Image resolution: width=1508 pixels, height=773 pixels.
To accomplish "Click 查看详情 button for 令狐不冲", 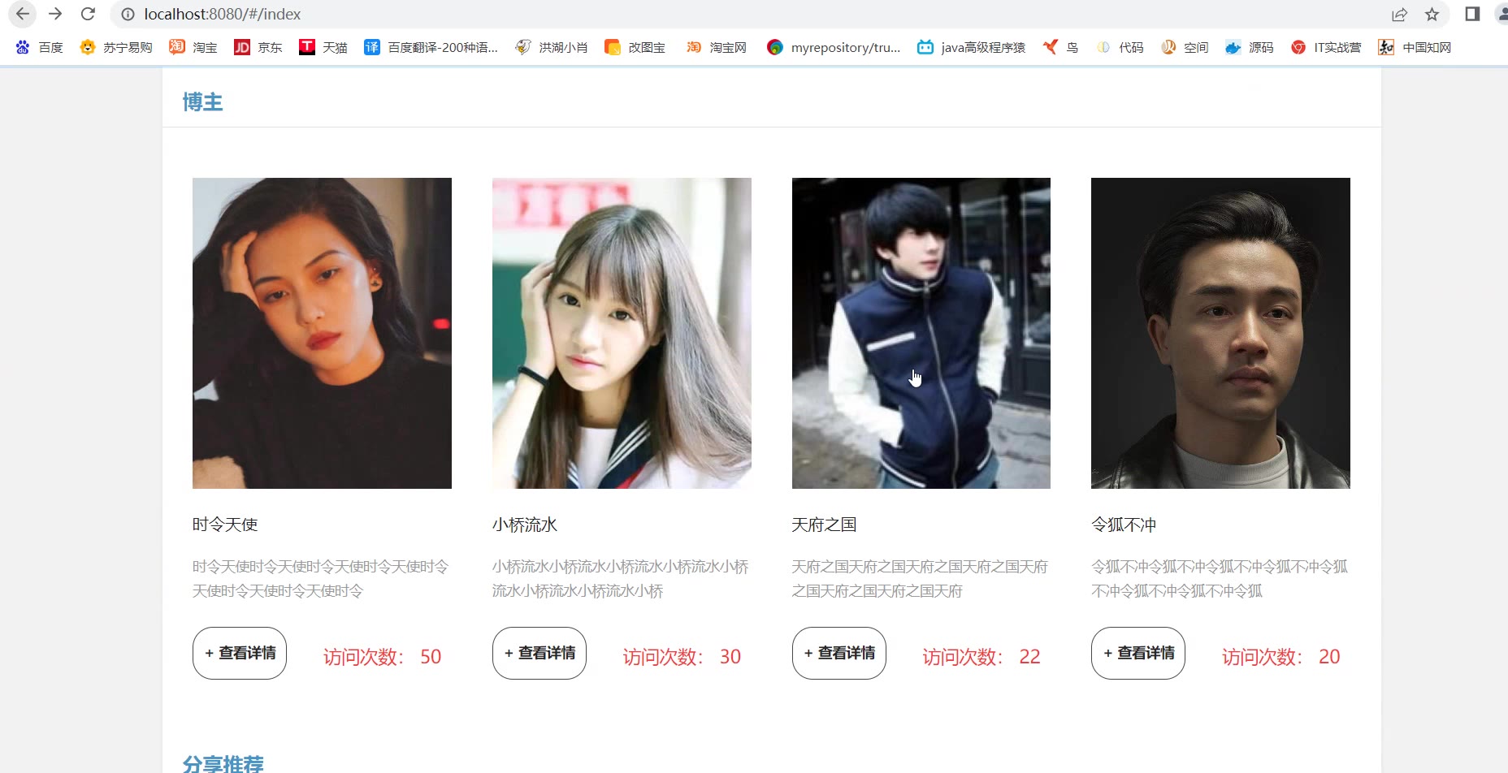I will 1138,653.
